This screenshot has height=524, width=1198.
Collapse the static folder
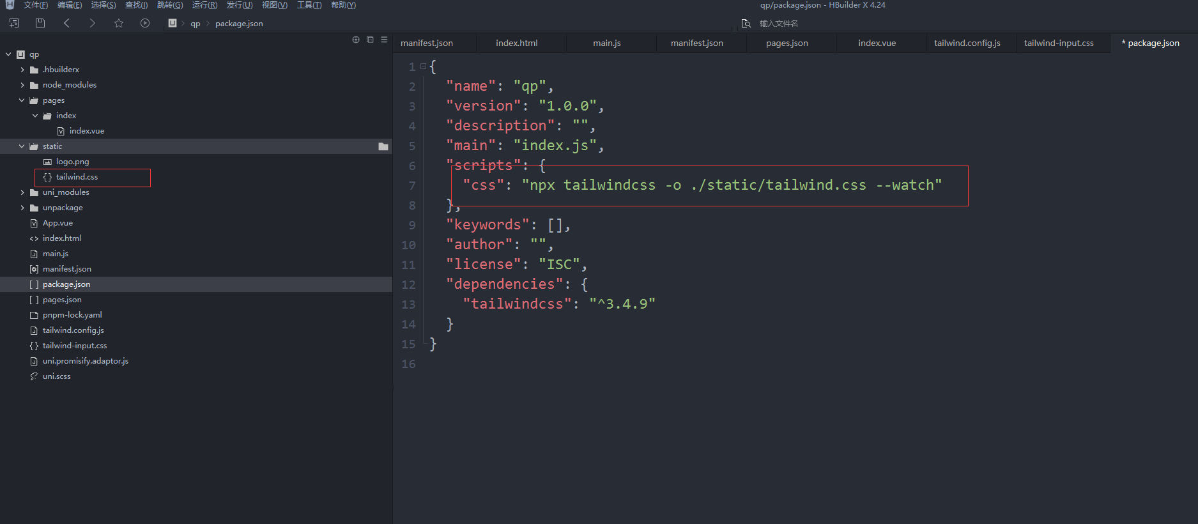[x=22, y=146]
